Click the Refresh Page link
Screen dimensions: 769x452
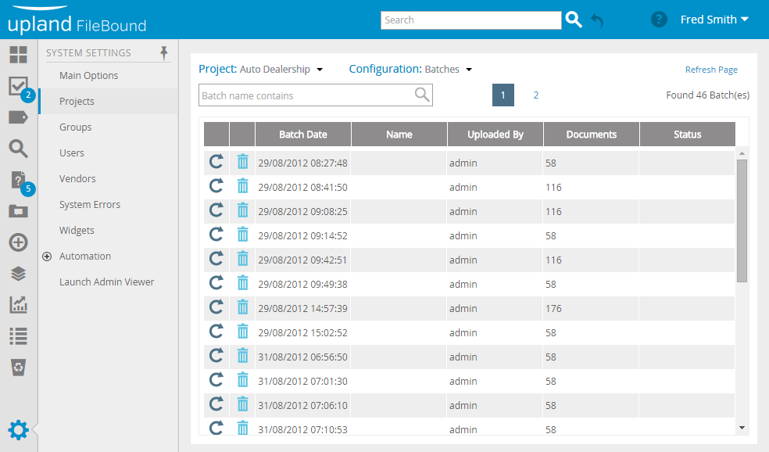711,70
